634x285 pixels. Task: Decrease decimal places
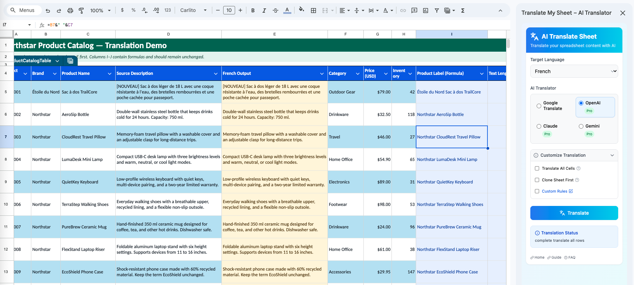[144, 10]
